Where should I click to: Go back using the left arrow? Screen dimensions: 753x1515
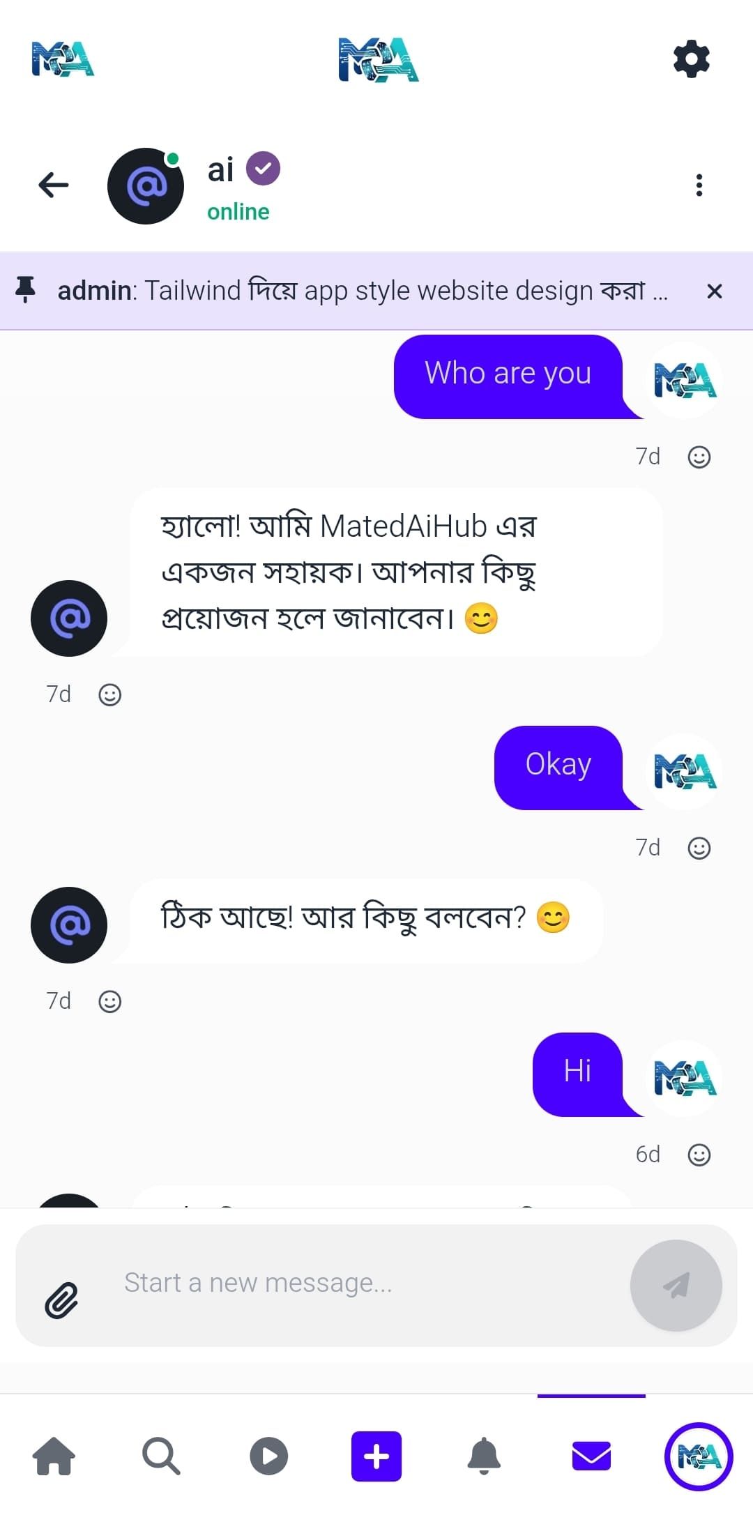point(54,185)
